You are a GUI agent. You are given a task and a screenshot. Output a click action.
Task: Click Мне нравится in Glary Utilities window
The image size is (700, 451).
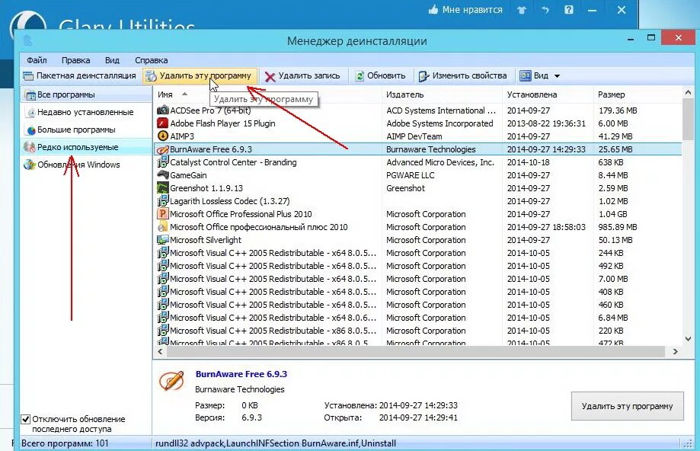pos(465,10)
